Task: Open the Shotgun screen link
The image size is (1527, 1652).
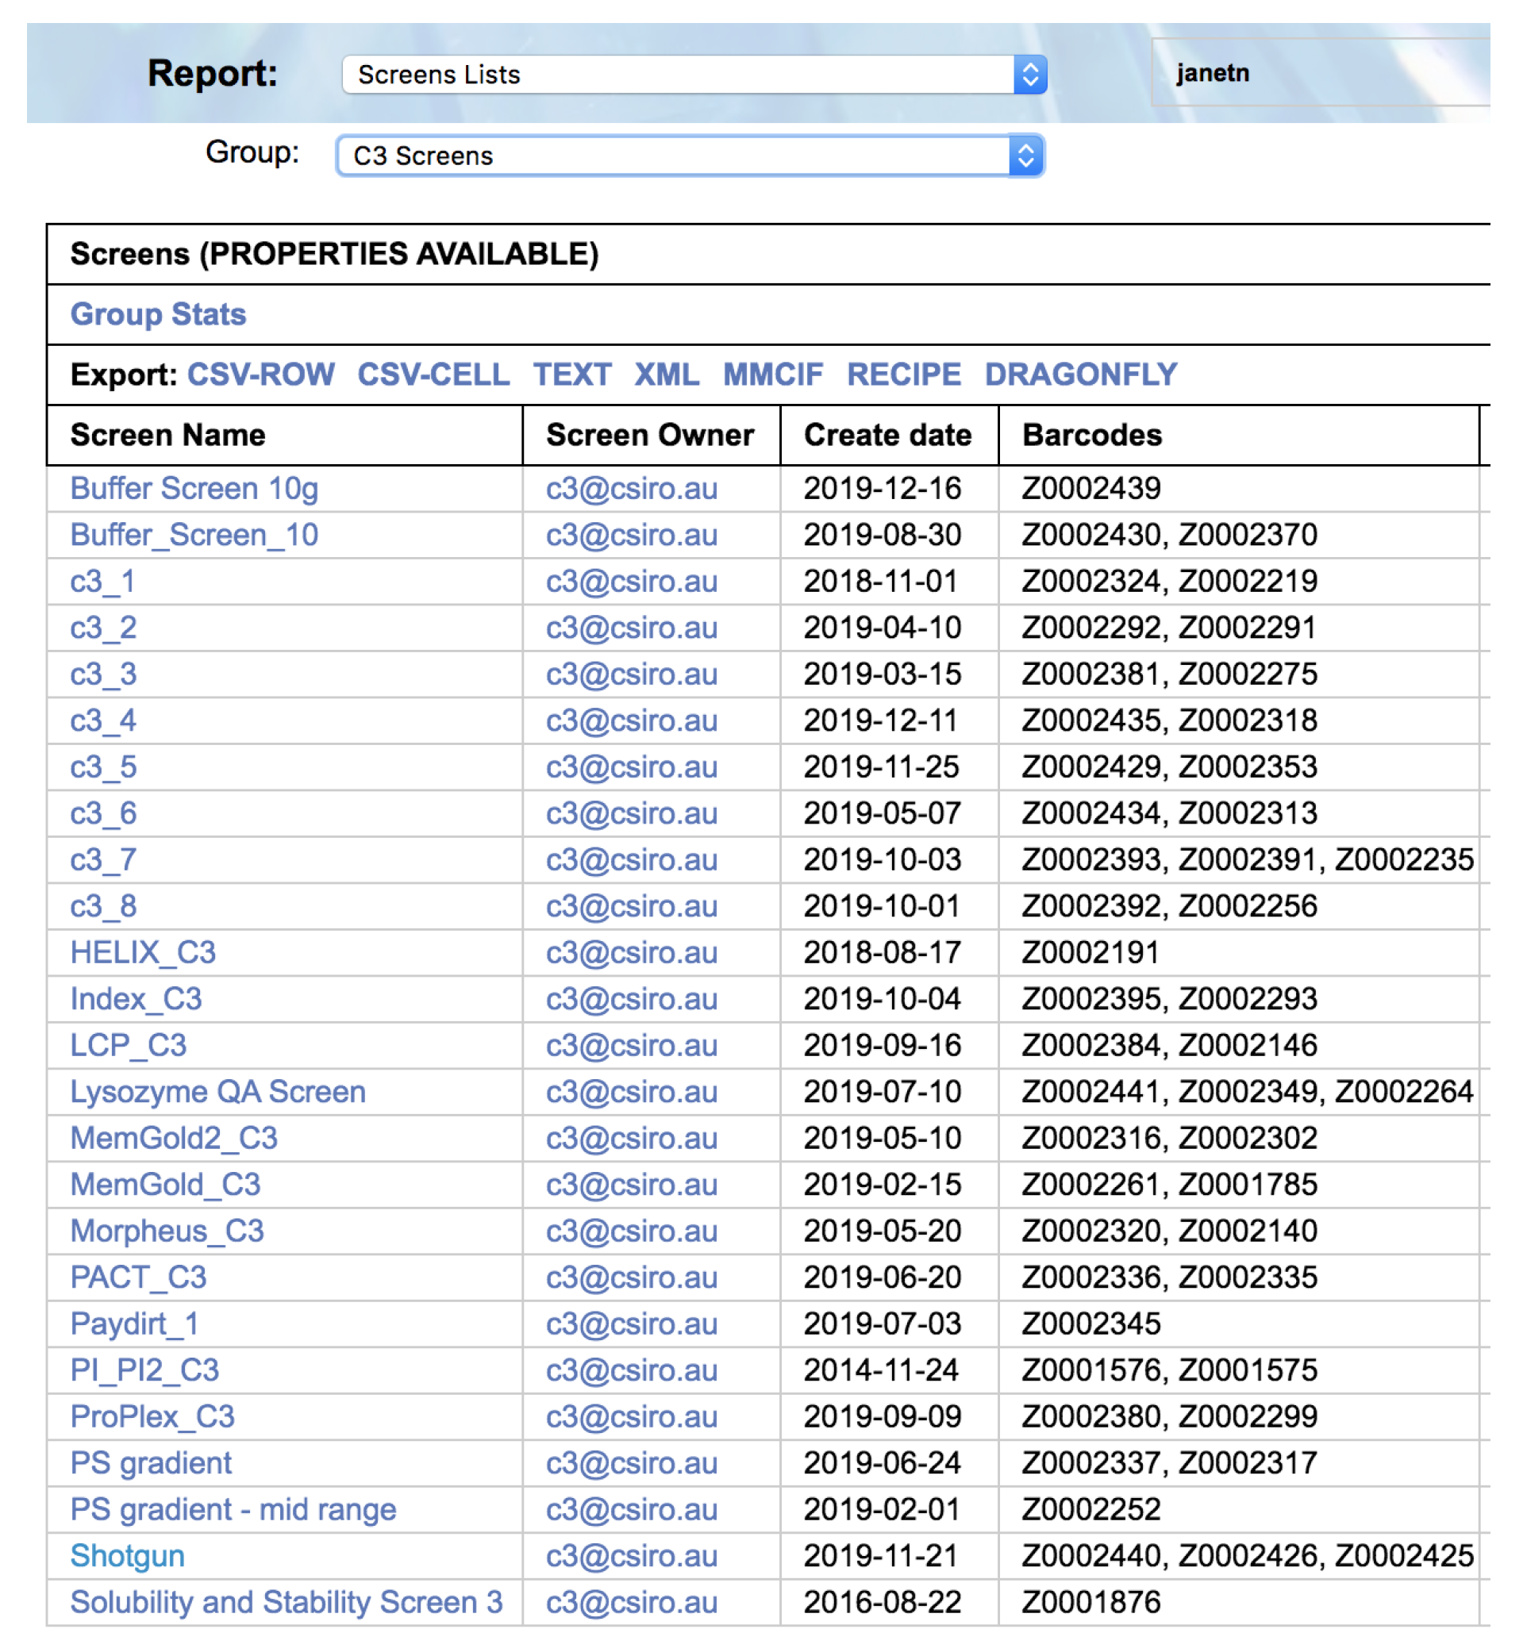Action: [x=127, y=1557]
